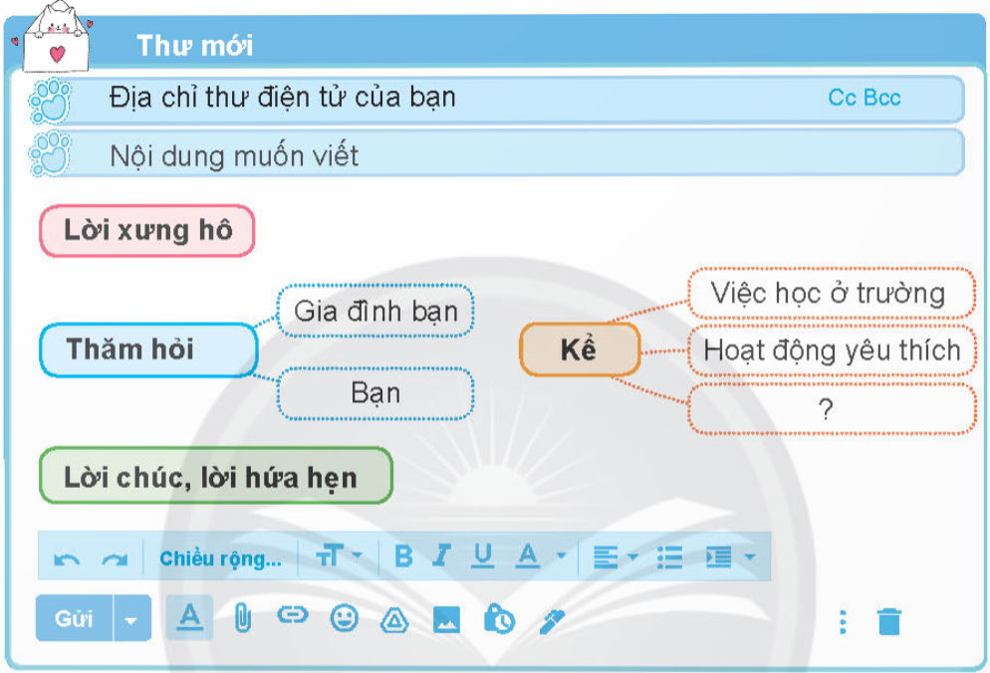This screenshot has width=990, height=673.
Task: Insert a link using the chain icon
Action: tap(292, 616)
